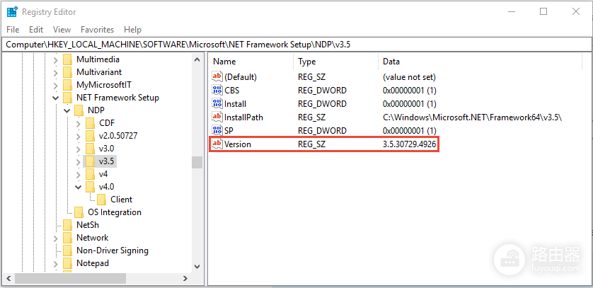Image resolution: width=593 pixels, height=288 pixels.
Task: Click the tree horizontal scroll right arrow
Action: [x=185, y=279]
